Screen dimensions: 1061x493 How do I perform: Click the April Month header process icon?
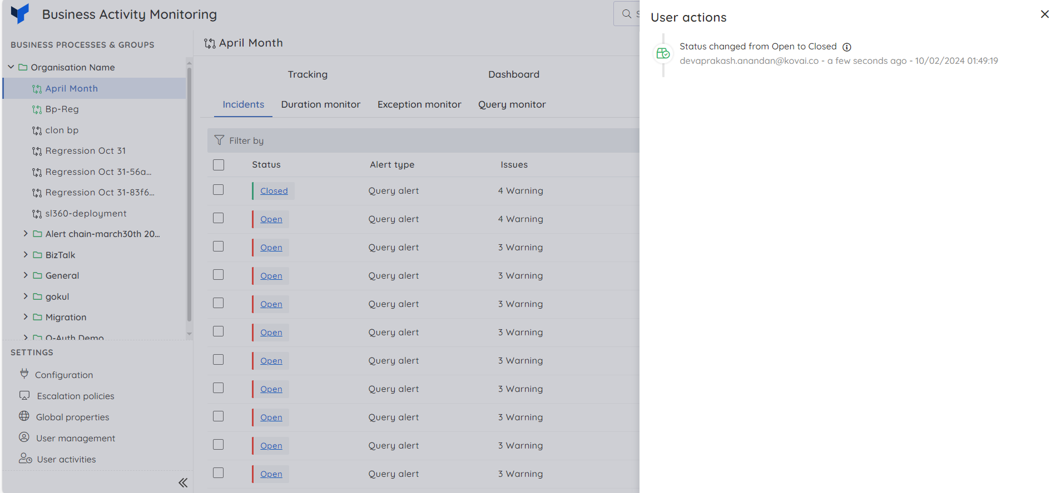(x=210, y=43)
